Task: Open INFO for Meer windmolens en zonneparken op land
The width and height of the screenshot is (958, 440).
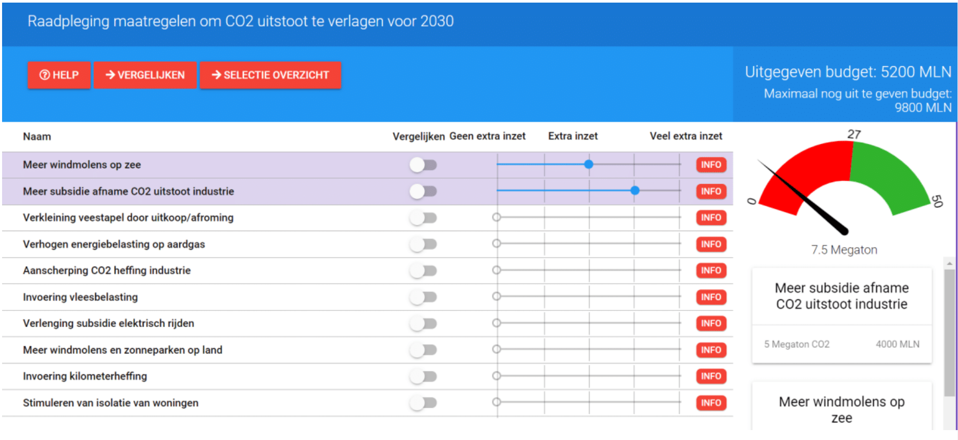Action: [711, 350]
